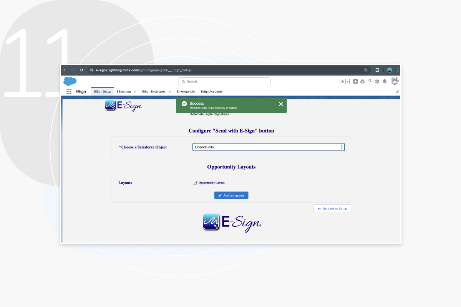Click the green success checkmark icon
This screenshot has height=307, width=461.
click(184, 104)
